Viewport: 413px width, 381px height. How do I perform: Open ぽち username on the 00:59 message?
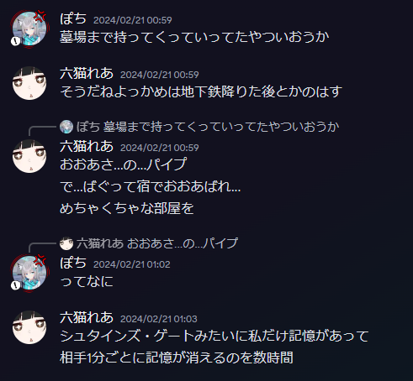(x=73, y=19)
